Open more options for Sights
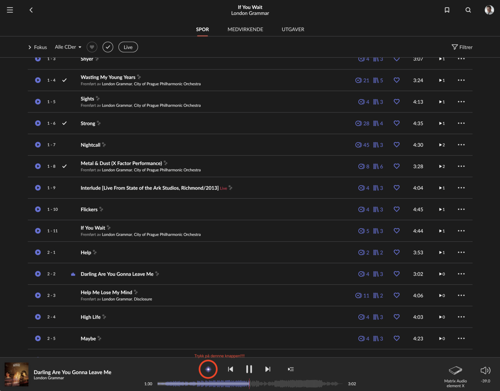The height and width of the screenshot is (391, 500). [461, 102]
